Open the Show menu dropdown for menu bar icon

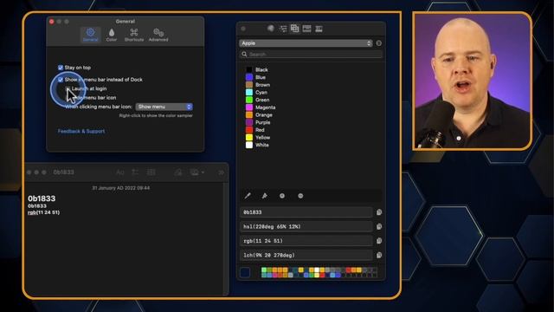click(x=164, y=107)
